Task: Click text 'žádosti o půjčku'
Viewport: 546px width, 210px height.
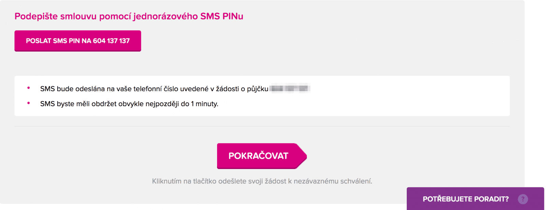Action: pyautogui.click(x=242, y=89)
